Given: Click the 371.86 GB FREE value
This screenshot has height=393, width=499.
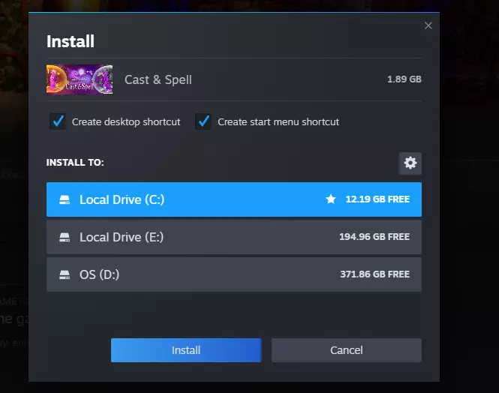Looking at the screenshot, I should click(375, 274).
